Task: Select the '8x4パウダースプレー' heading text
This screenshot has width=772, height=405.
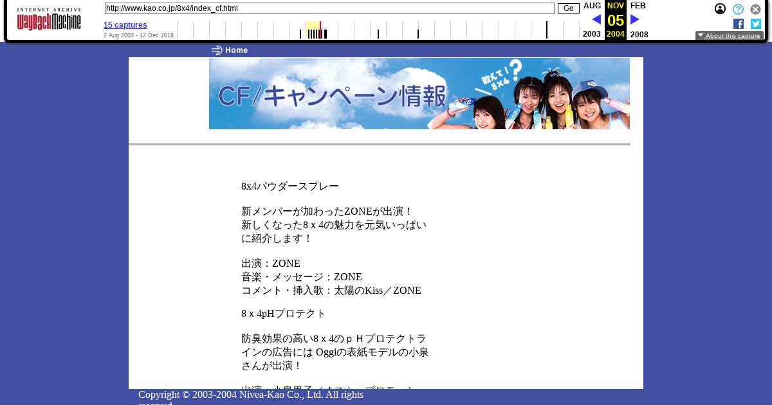Action: point(290,186)
